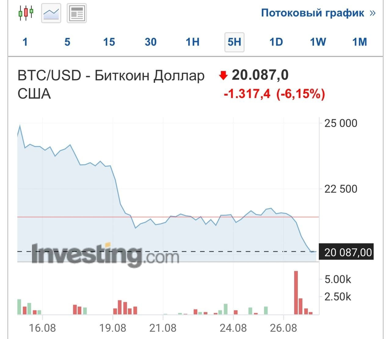Click the Investing.com watermark logo
391x339 pixels.
click(x=105, y=254)
